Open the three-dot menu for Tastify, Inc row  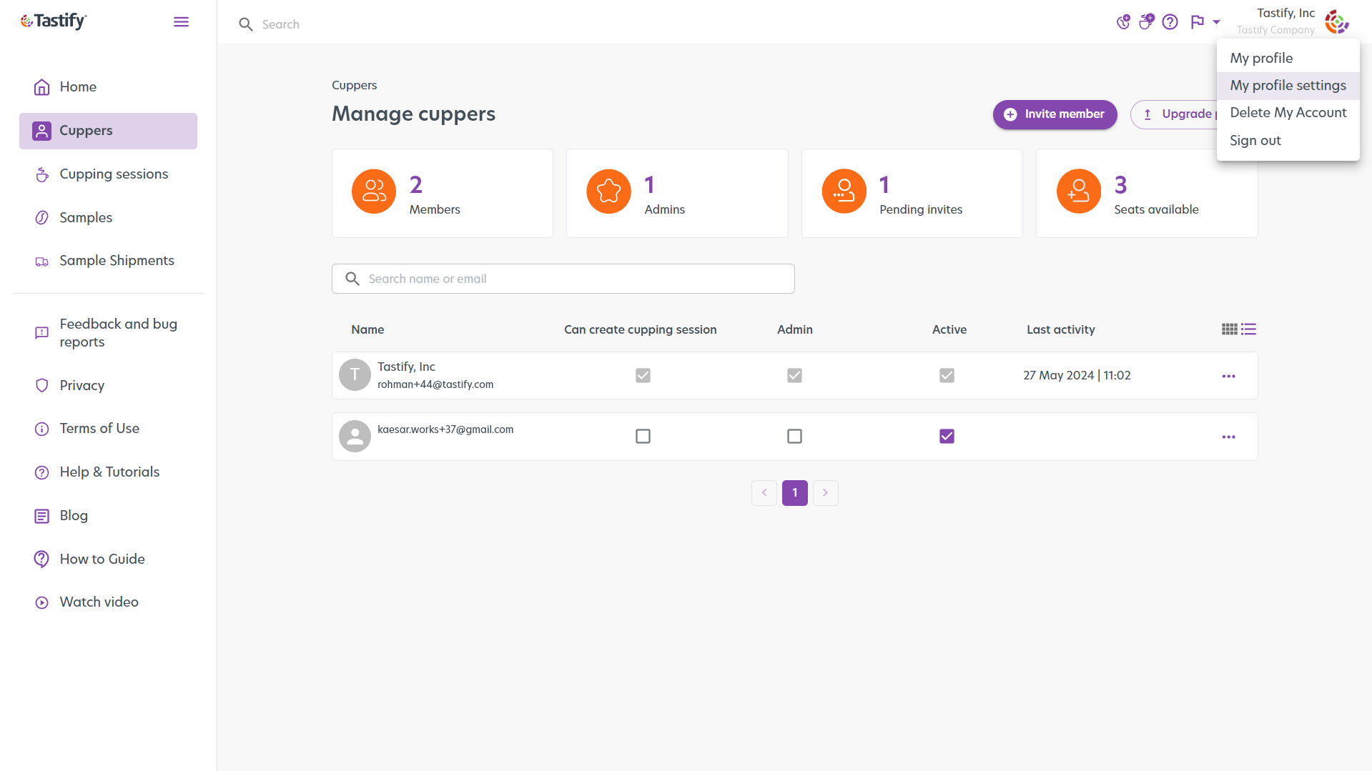coord(1229,375)
